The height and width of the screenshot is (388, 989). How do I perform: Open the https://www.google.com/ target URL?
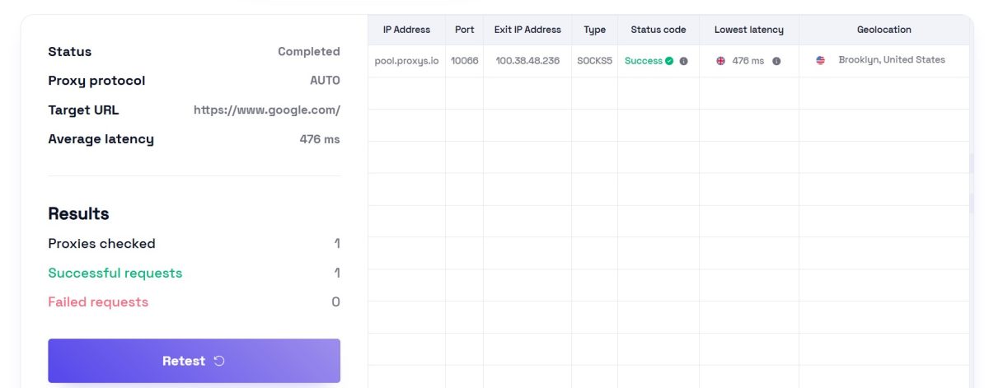coord(266,110)
